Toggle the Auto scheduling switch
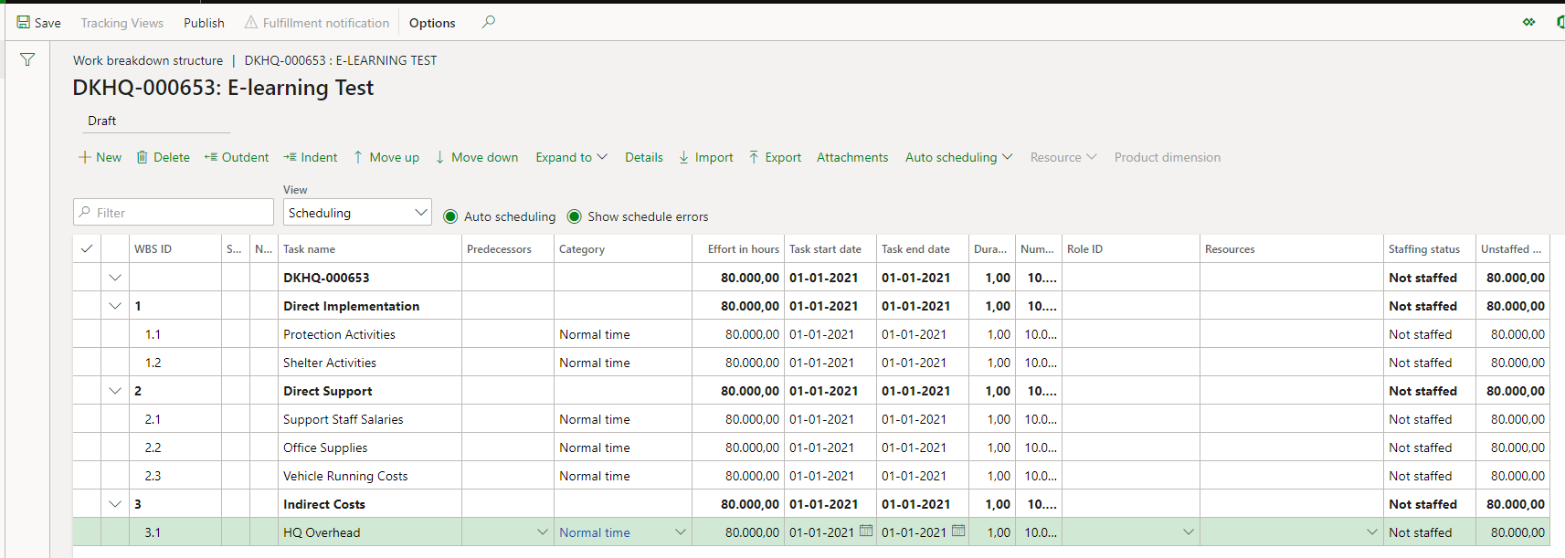 tap(450, 216)
